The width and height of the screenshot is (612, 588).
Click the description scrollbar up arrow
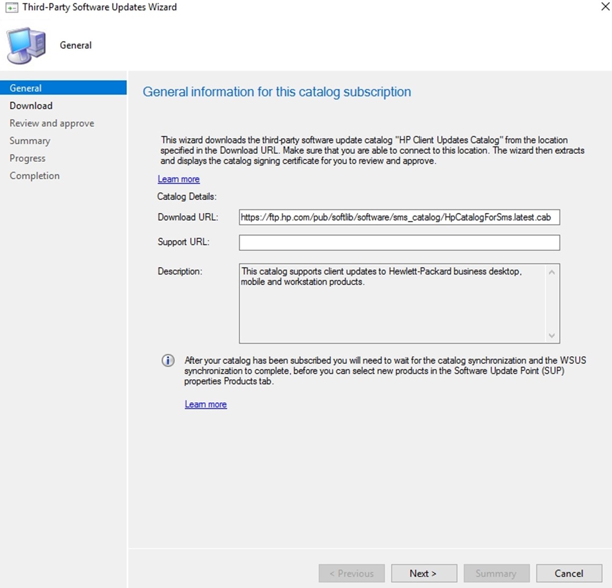click(551, 273)
